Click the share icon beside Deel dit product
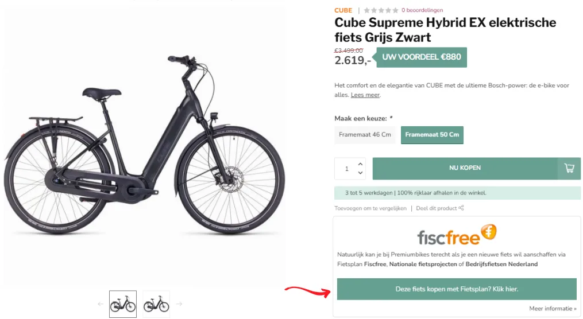The width and height of the screenshot is (583, 319). [461, 208]
